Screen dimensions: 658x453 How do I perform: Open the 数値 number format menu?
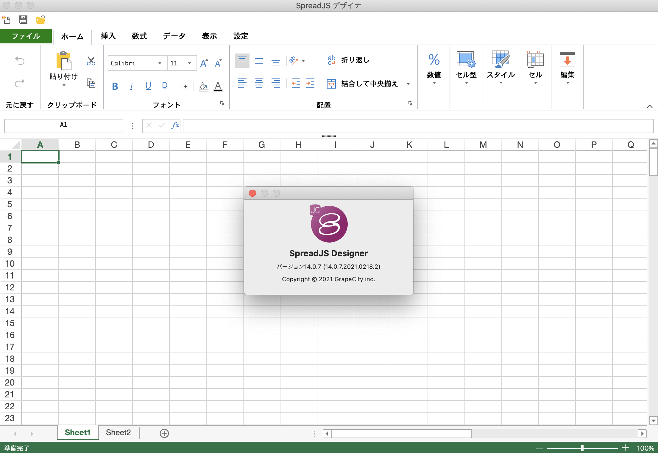click(x=434, y=69)
